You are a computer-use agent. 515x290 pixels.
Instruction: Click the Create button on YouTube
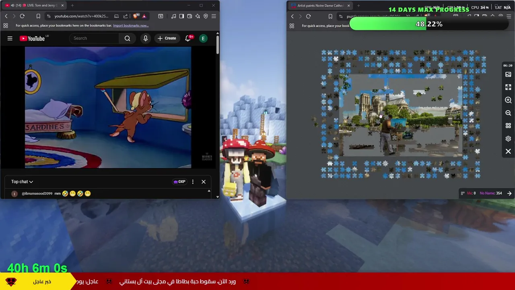pos(167,38)
